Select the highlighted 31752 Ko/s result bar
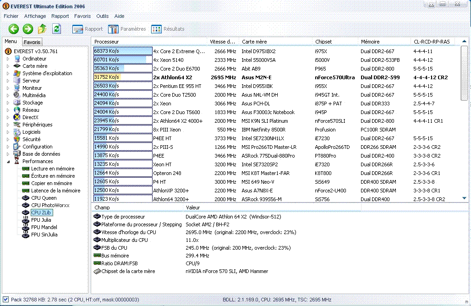This screenshot has height=306, width=471. [x=123, y=77]
